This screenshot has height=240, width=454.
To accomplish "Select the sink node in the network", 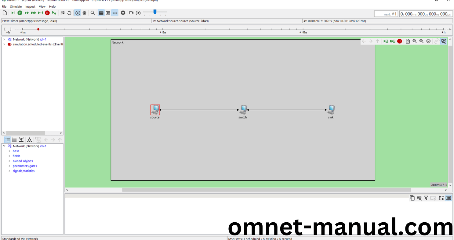I will tap(331, 110).
